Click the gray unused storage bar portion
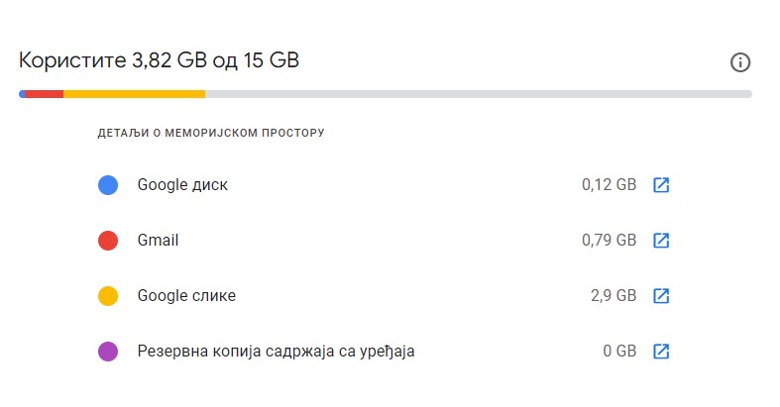 476,94
